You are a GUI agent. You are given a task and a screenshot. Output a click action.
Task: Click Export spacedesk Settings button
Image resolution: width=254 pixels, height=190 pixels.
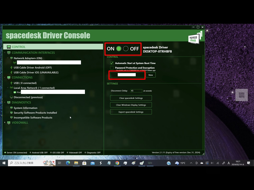131,112
